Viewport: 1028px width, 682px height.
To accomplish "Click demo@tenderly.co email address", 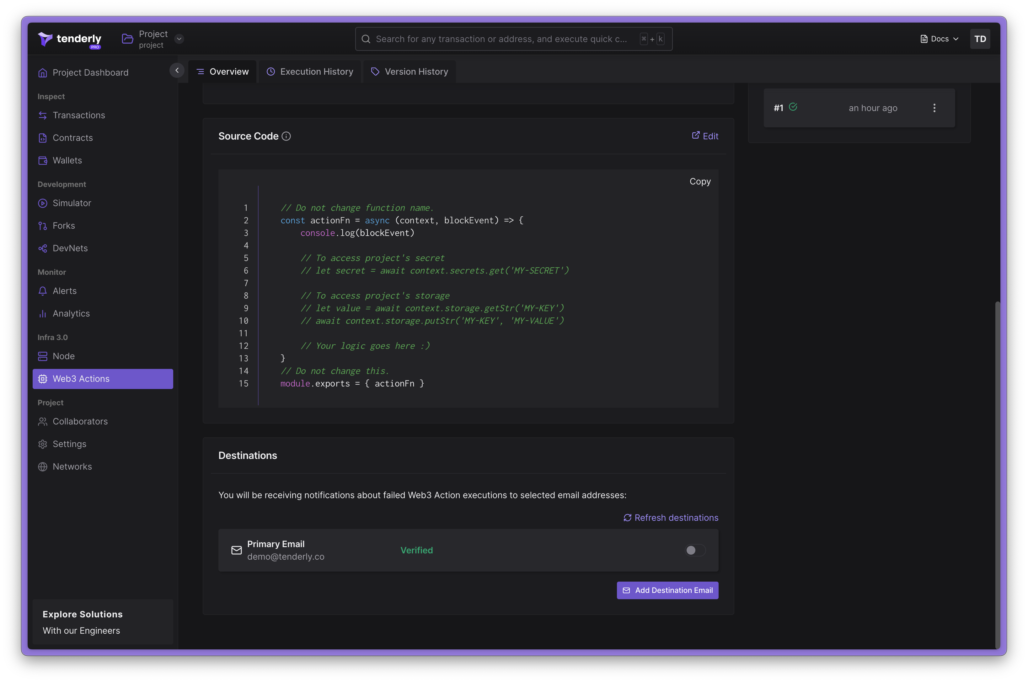I will [x=286, y=557].
